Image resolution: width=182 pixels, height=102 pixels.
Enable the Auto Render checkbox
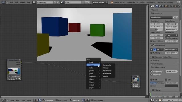[92, 100]
